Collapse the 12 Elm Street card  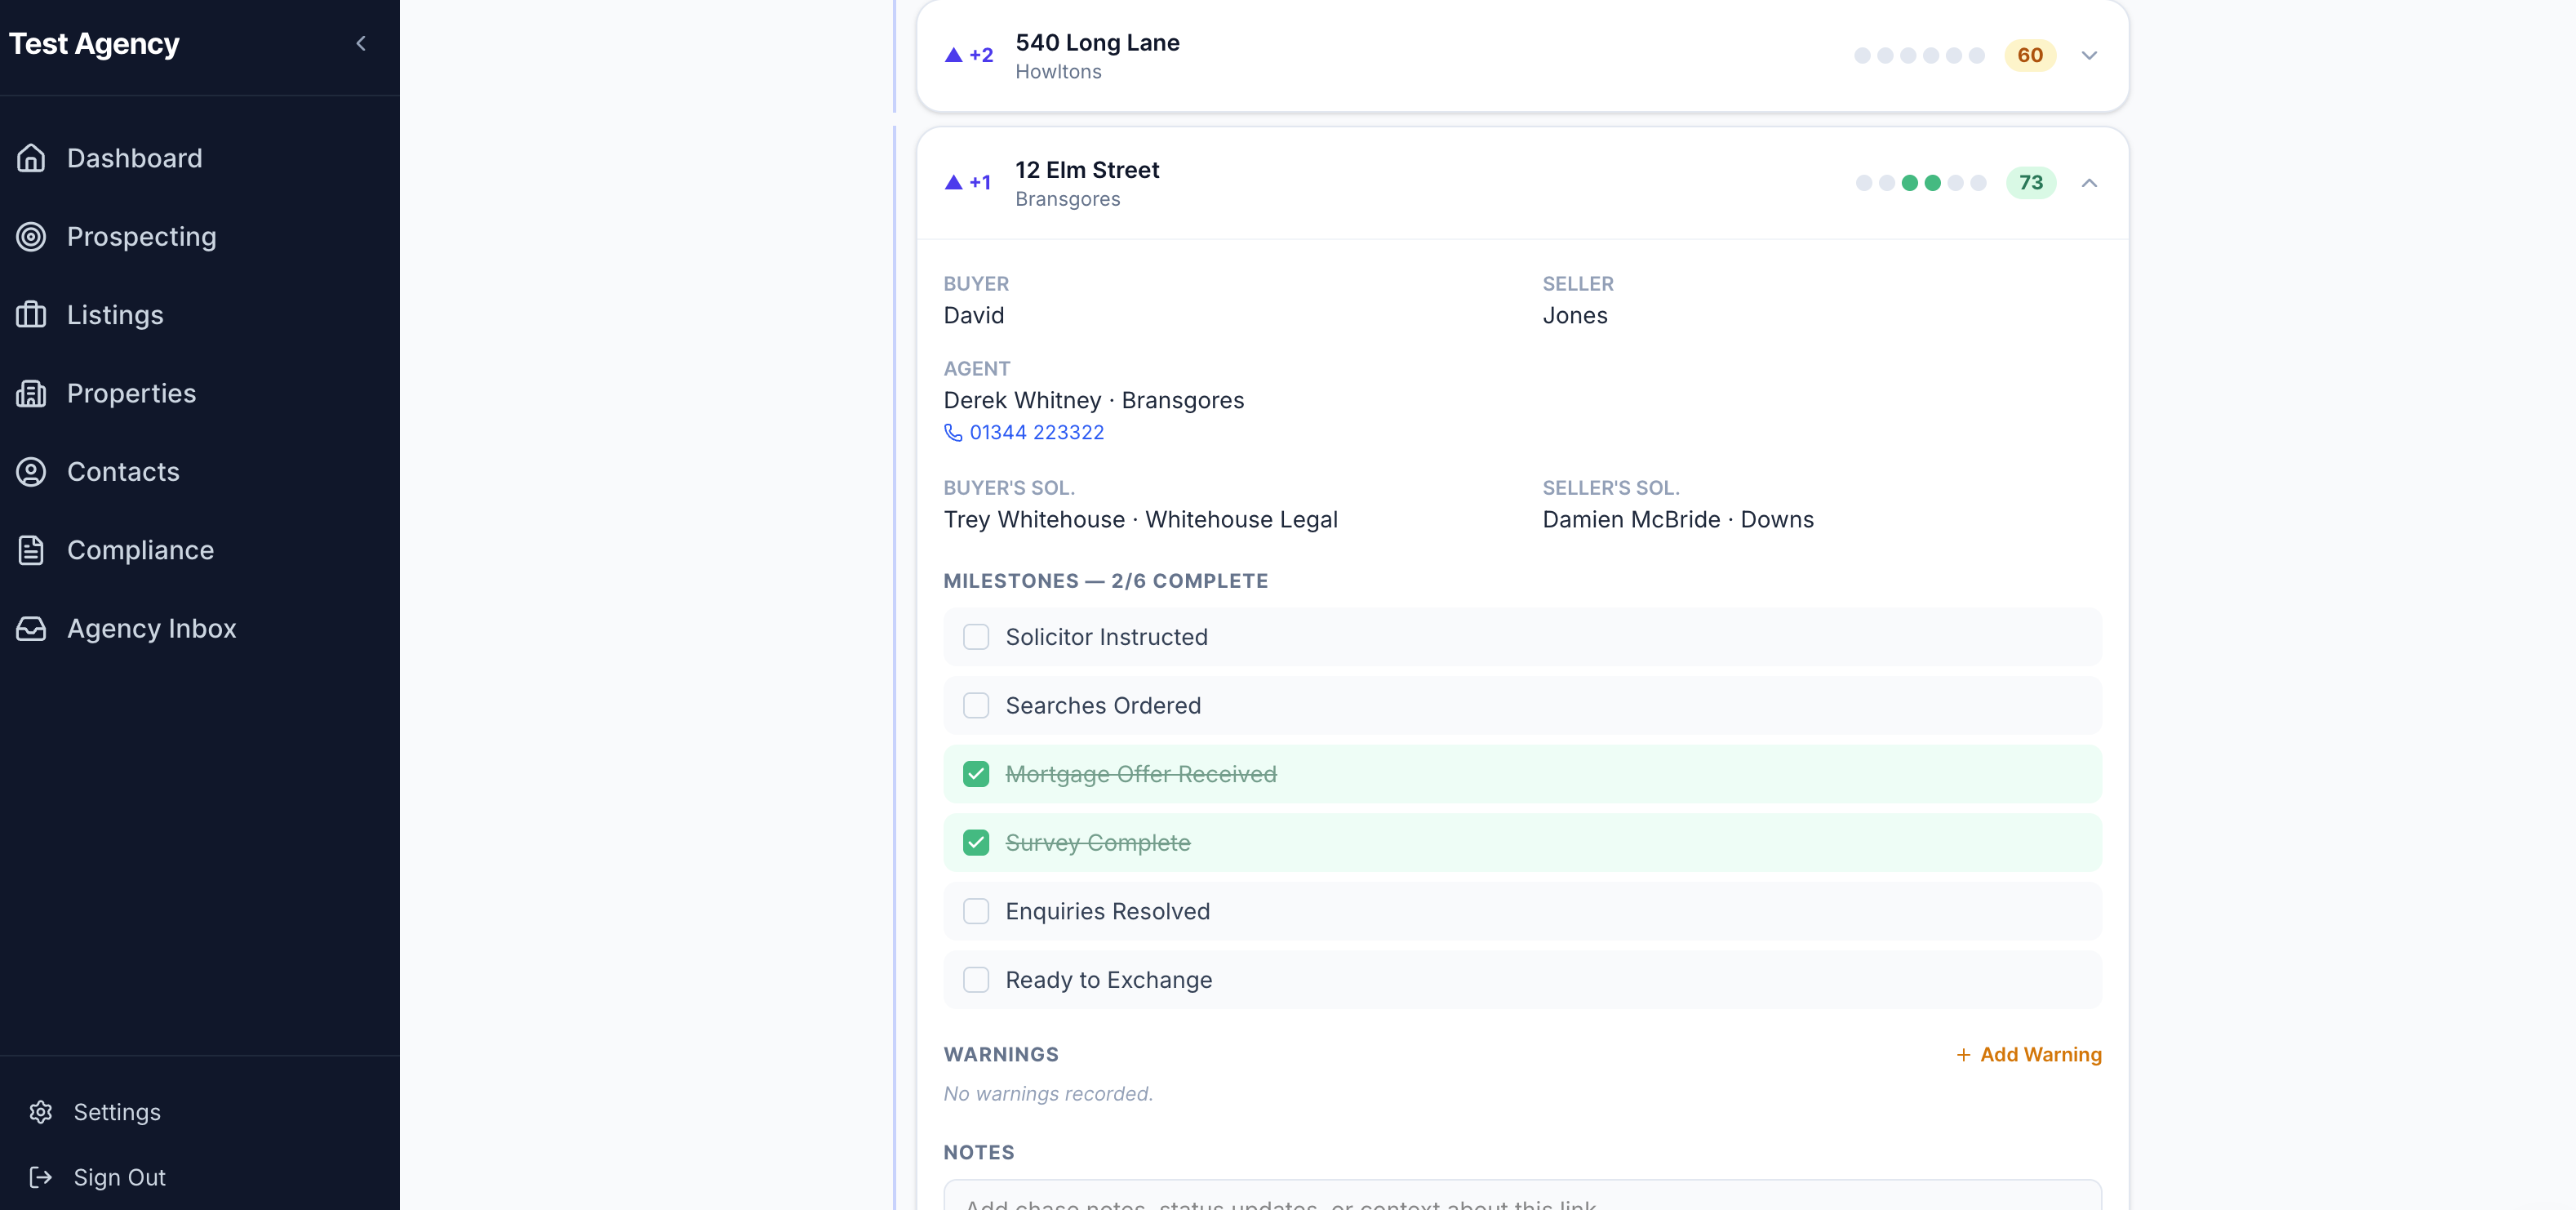(x=2089, y=183)
